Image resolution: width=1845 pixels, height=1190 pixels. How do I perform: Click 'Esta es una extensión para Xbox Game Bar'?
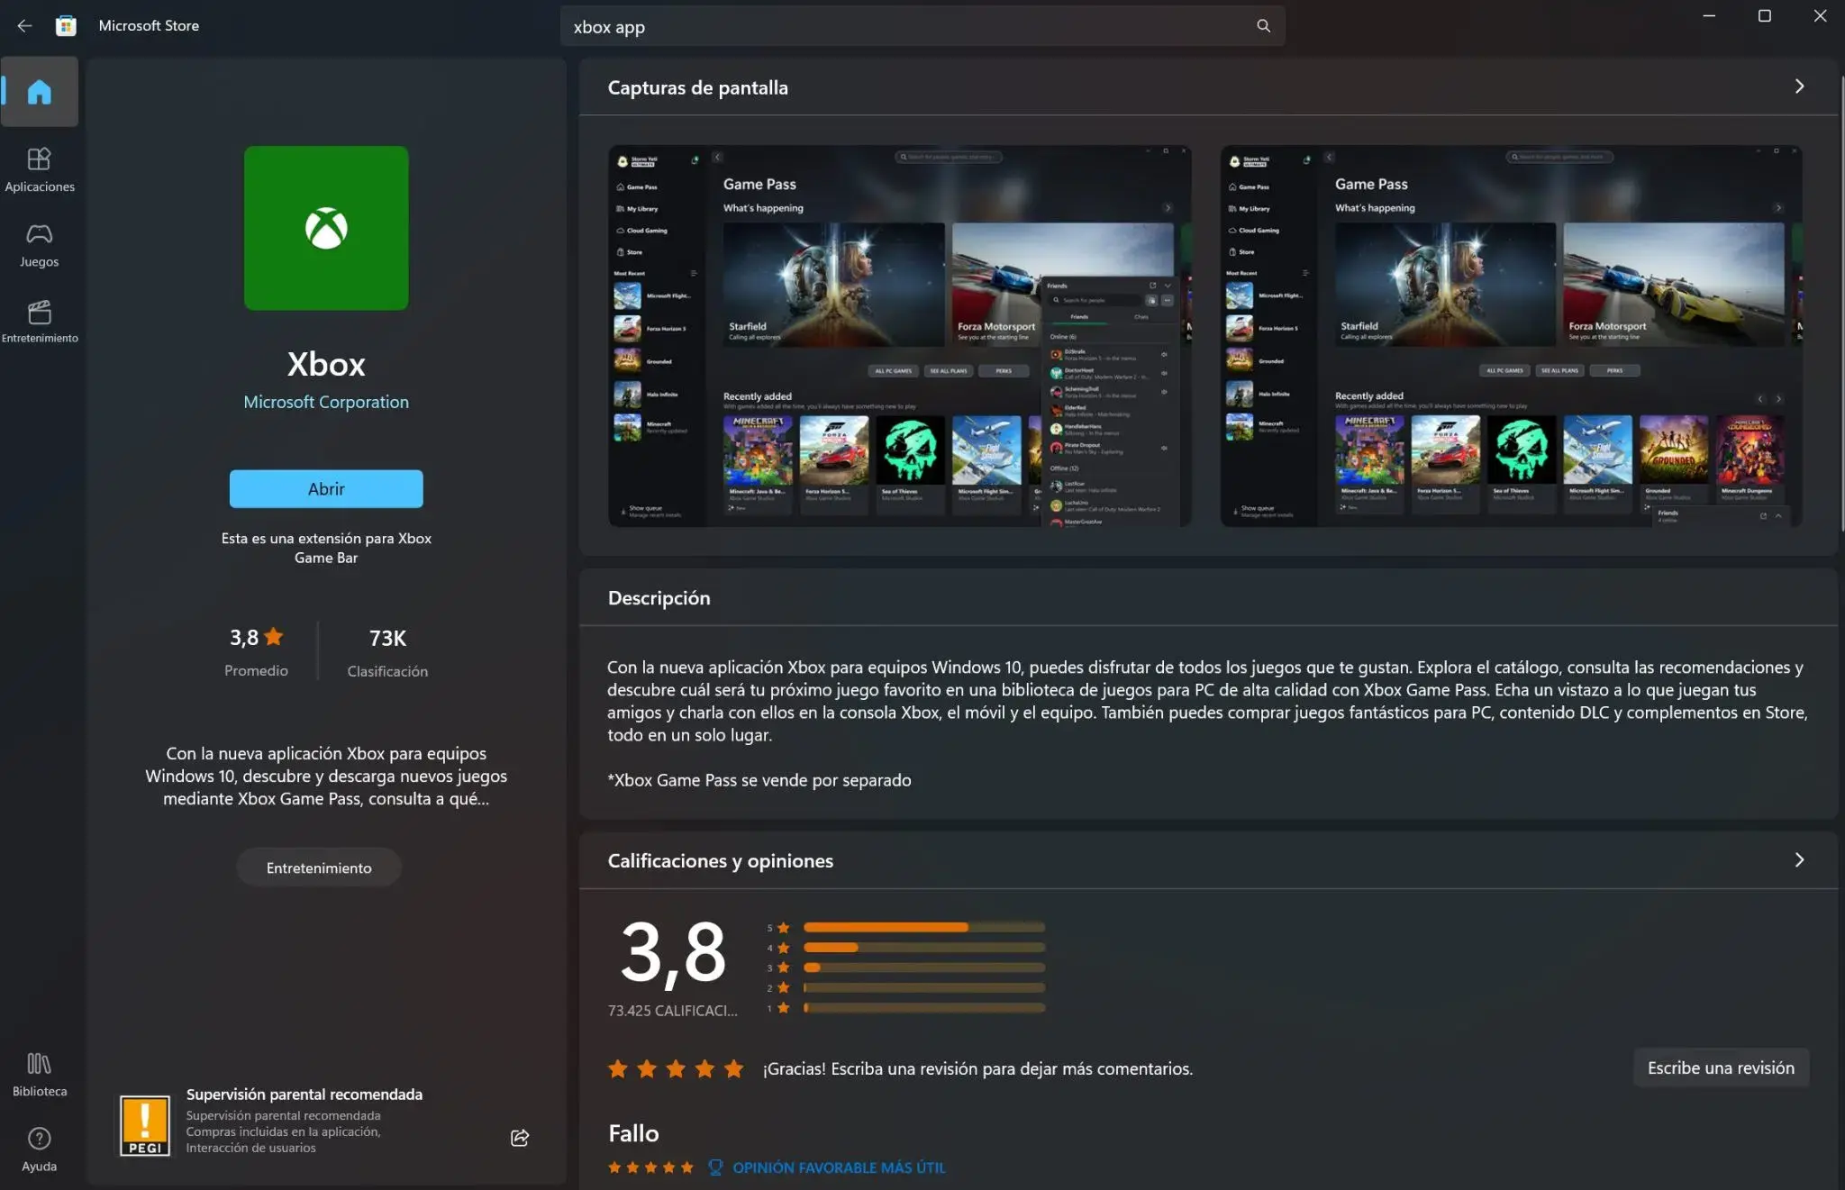[326, 548]
